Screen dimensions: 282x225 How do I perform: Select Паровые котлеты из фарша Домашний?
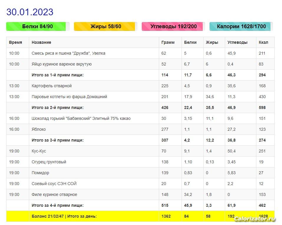pos(69,97)
